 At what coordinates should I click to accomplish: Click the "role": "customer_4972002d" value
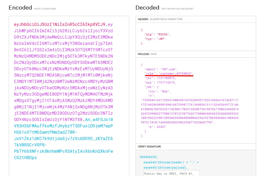(175, 73)
